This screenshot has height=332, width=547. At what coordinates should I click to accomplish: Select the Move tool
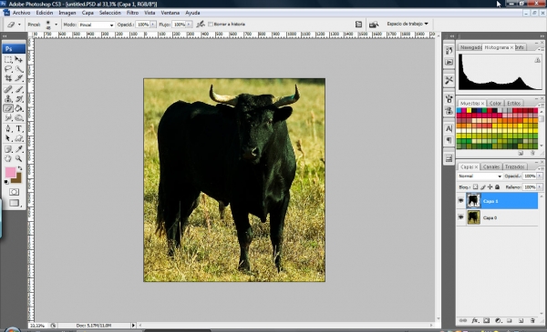point(19,59)
